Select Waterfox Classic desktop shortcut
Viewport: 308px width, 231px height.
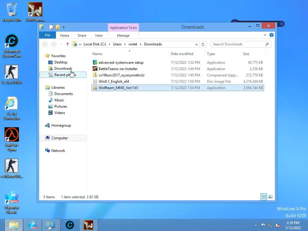(x=12, y=202)
